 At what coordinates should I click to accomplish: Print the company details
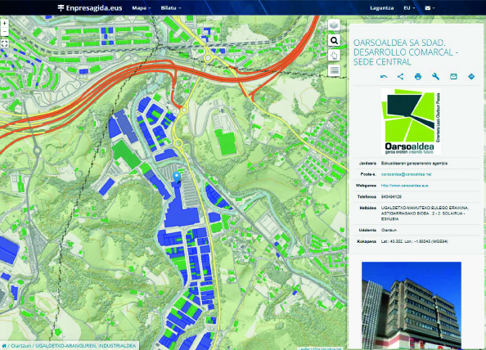pos(418,77)
